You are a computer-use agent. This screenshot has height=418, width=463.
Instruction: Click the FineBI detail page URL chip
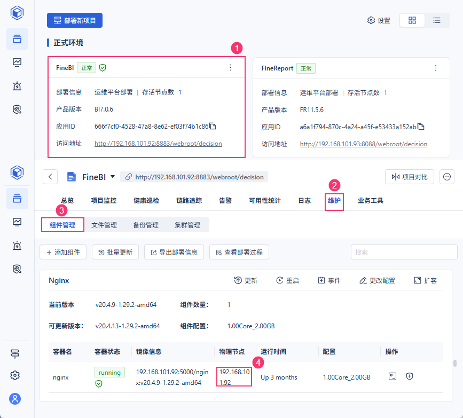point(194,177)
